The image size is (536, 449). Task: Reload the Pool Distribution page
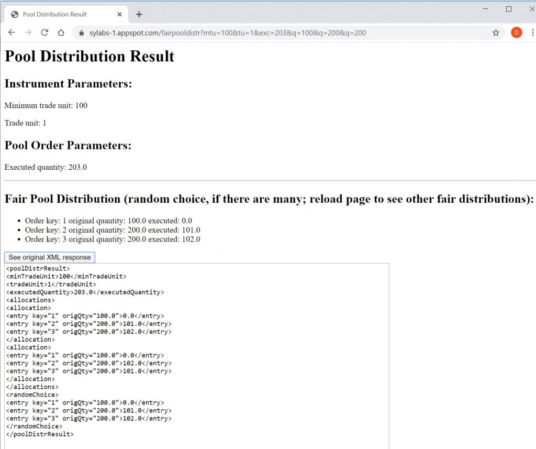(44, 32)
